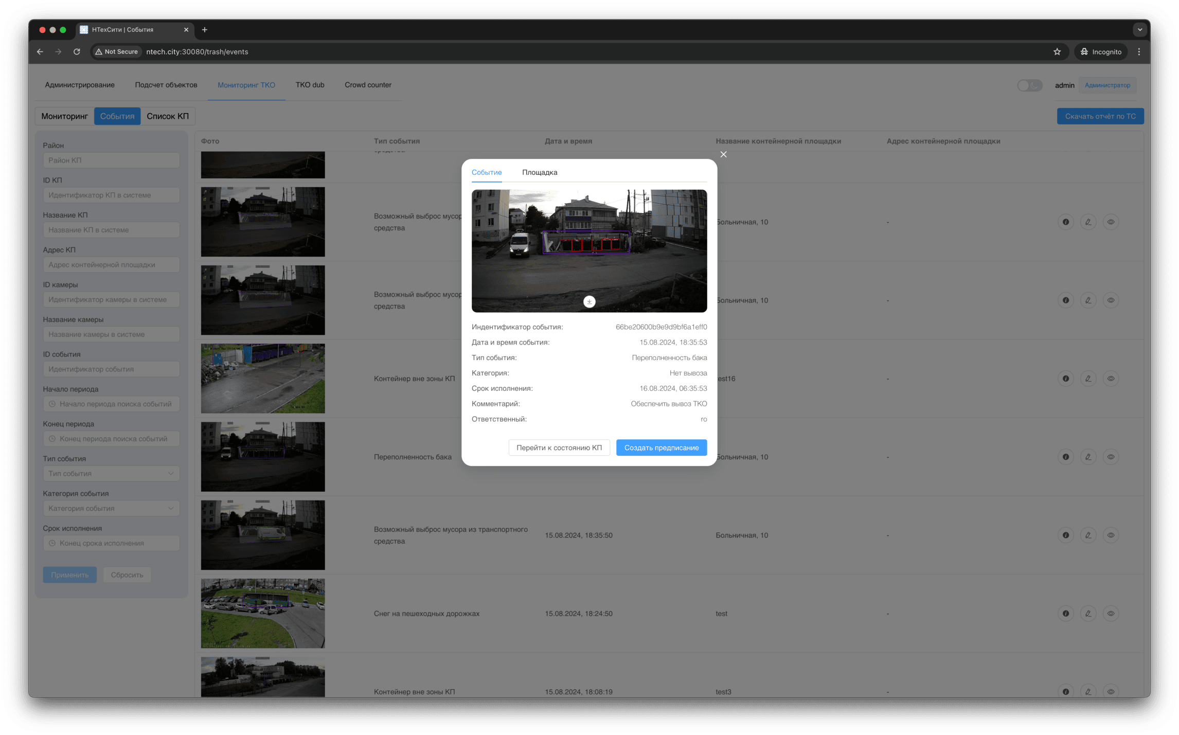Expand the Тип события dropdown

[x=111, y=474]
